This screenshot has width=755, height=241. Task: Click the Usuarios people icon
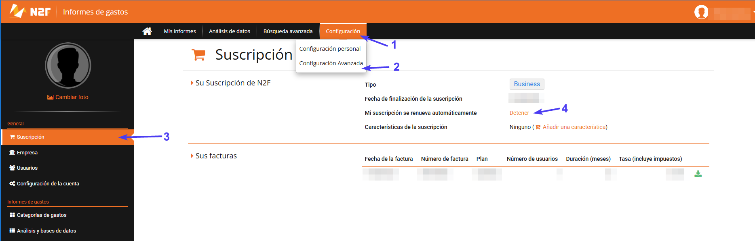click(x=12, y=168)
